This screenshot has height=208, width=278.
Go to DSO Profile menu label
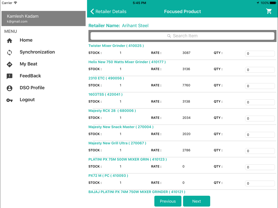[x=32, y=88]
